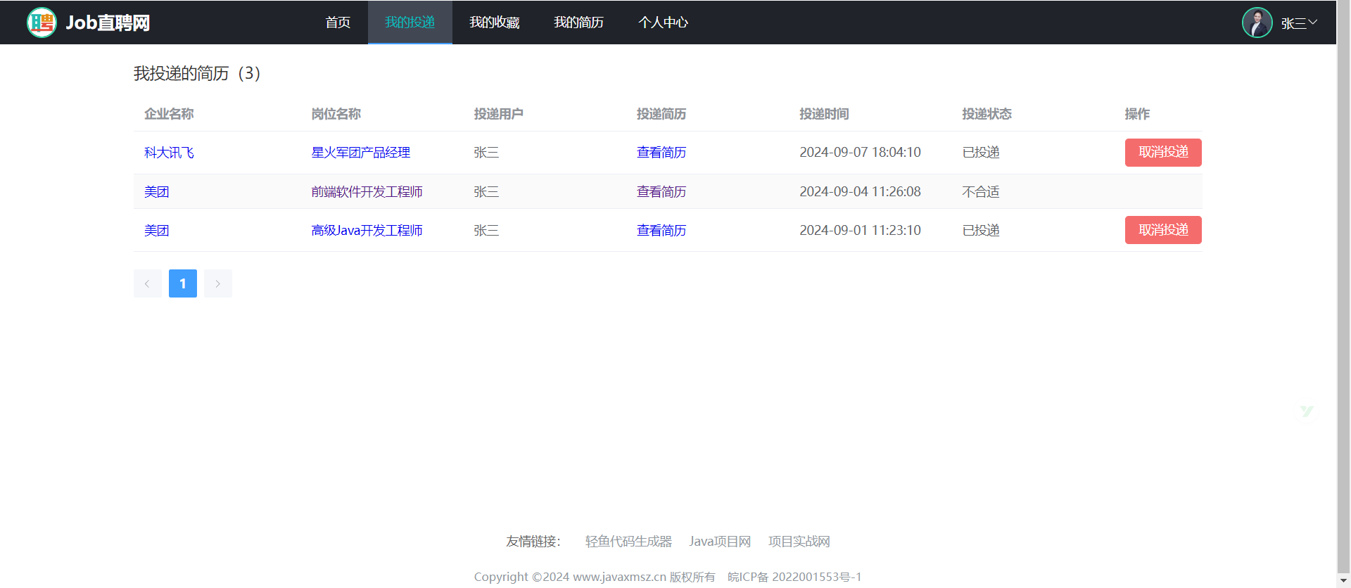The image size is (1351, 588).
Task: Open the 科大讯飞 company link
Action: (169, 153)
